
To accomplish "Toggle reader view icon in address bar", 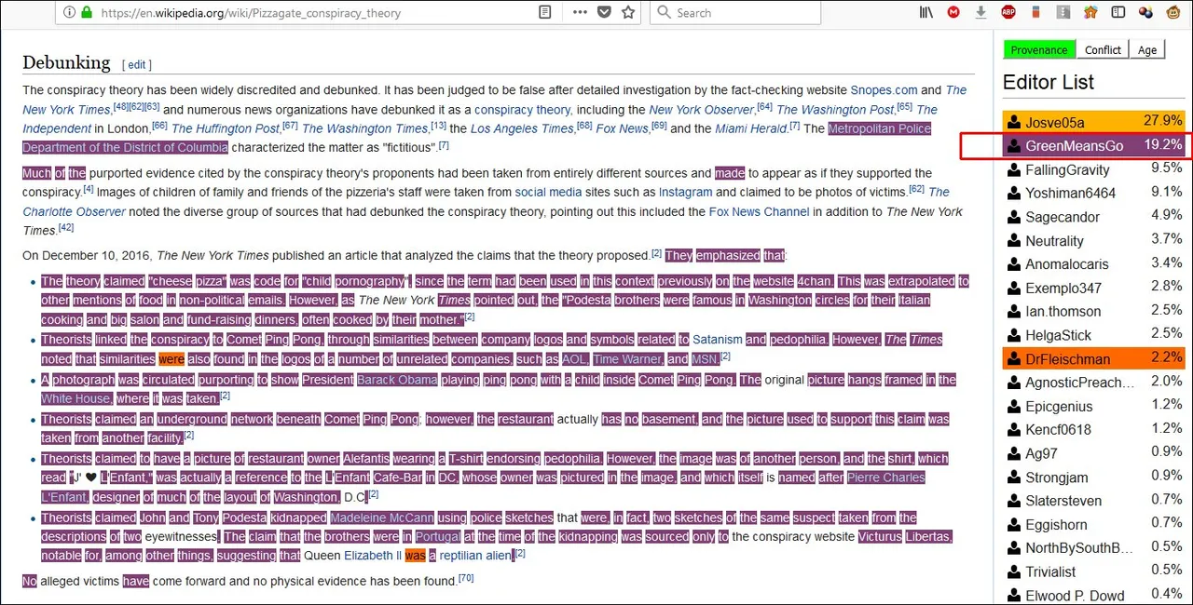I will tap(545, 12).
